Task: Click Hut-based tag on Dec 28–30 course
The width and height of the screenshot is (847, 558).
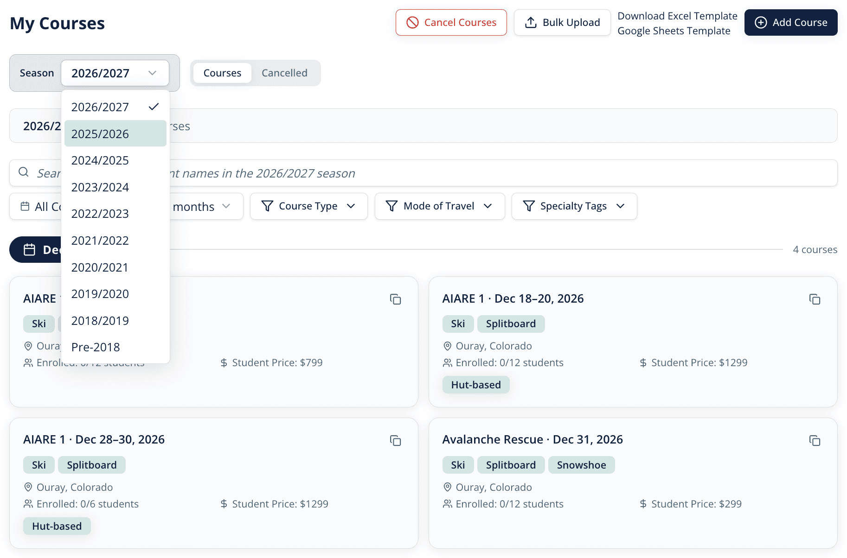Action: pyautogui.click(x=57, y=526)
